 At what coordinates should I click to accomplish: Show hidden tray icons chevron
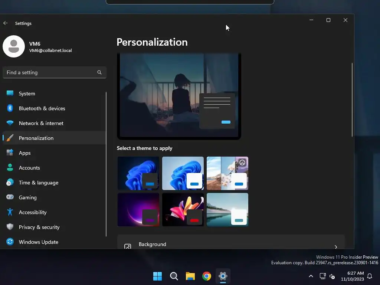[x=311, y=276]
